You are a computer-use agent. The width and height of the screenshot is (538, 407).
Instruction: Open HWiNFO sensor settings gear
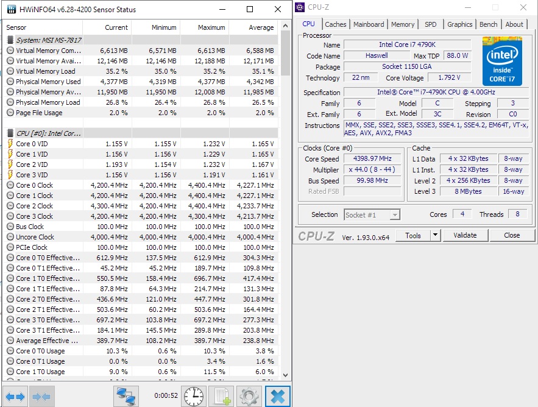point(249,397)
